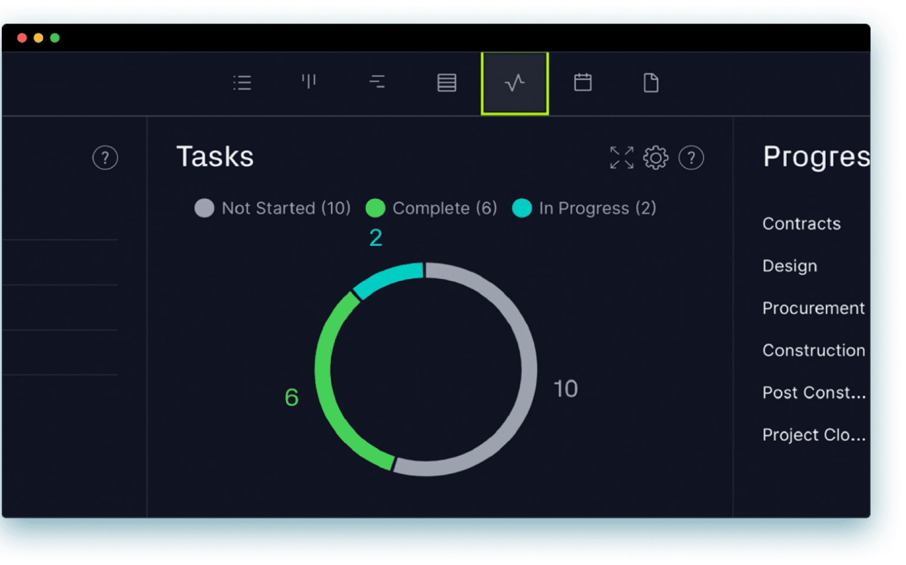Toggle the Complete legend entry

[431, 208]
